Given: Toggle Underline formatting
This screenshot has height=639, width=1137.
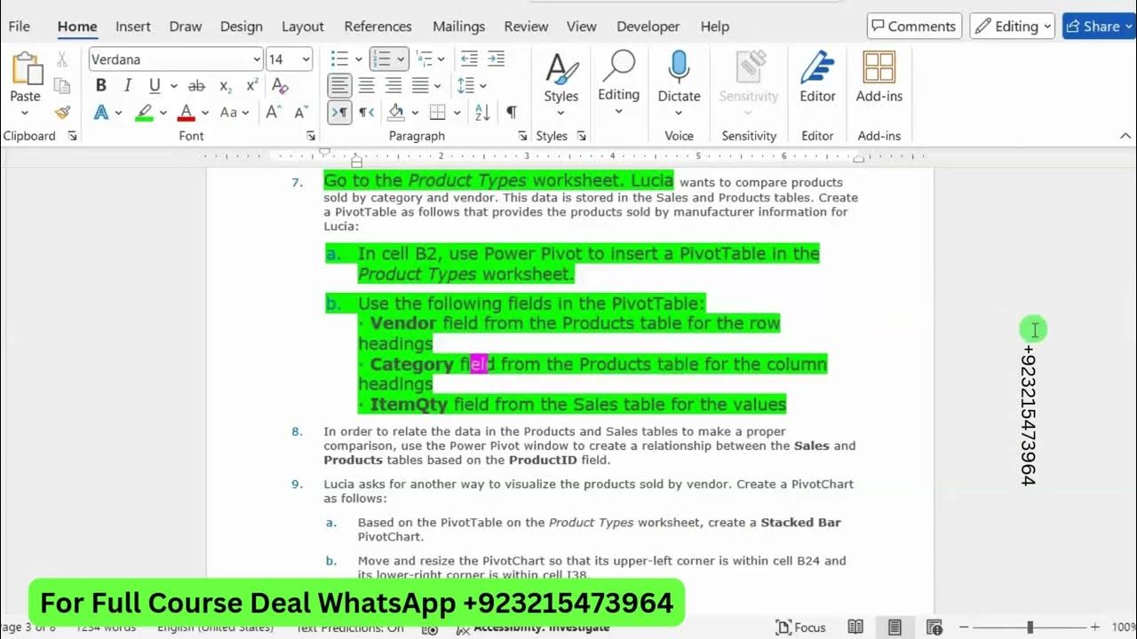Looking at the screenshot, I should click(155, 86).
